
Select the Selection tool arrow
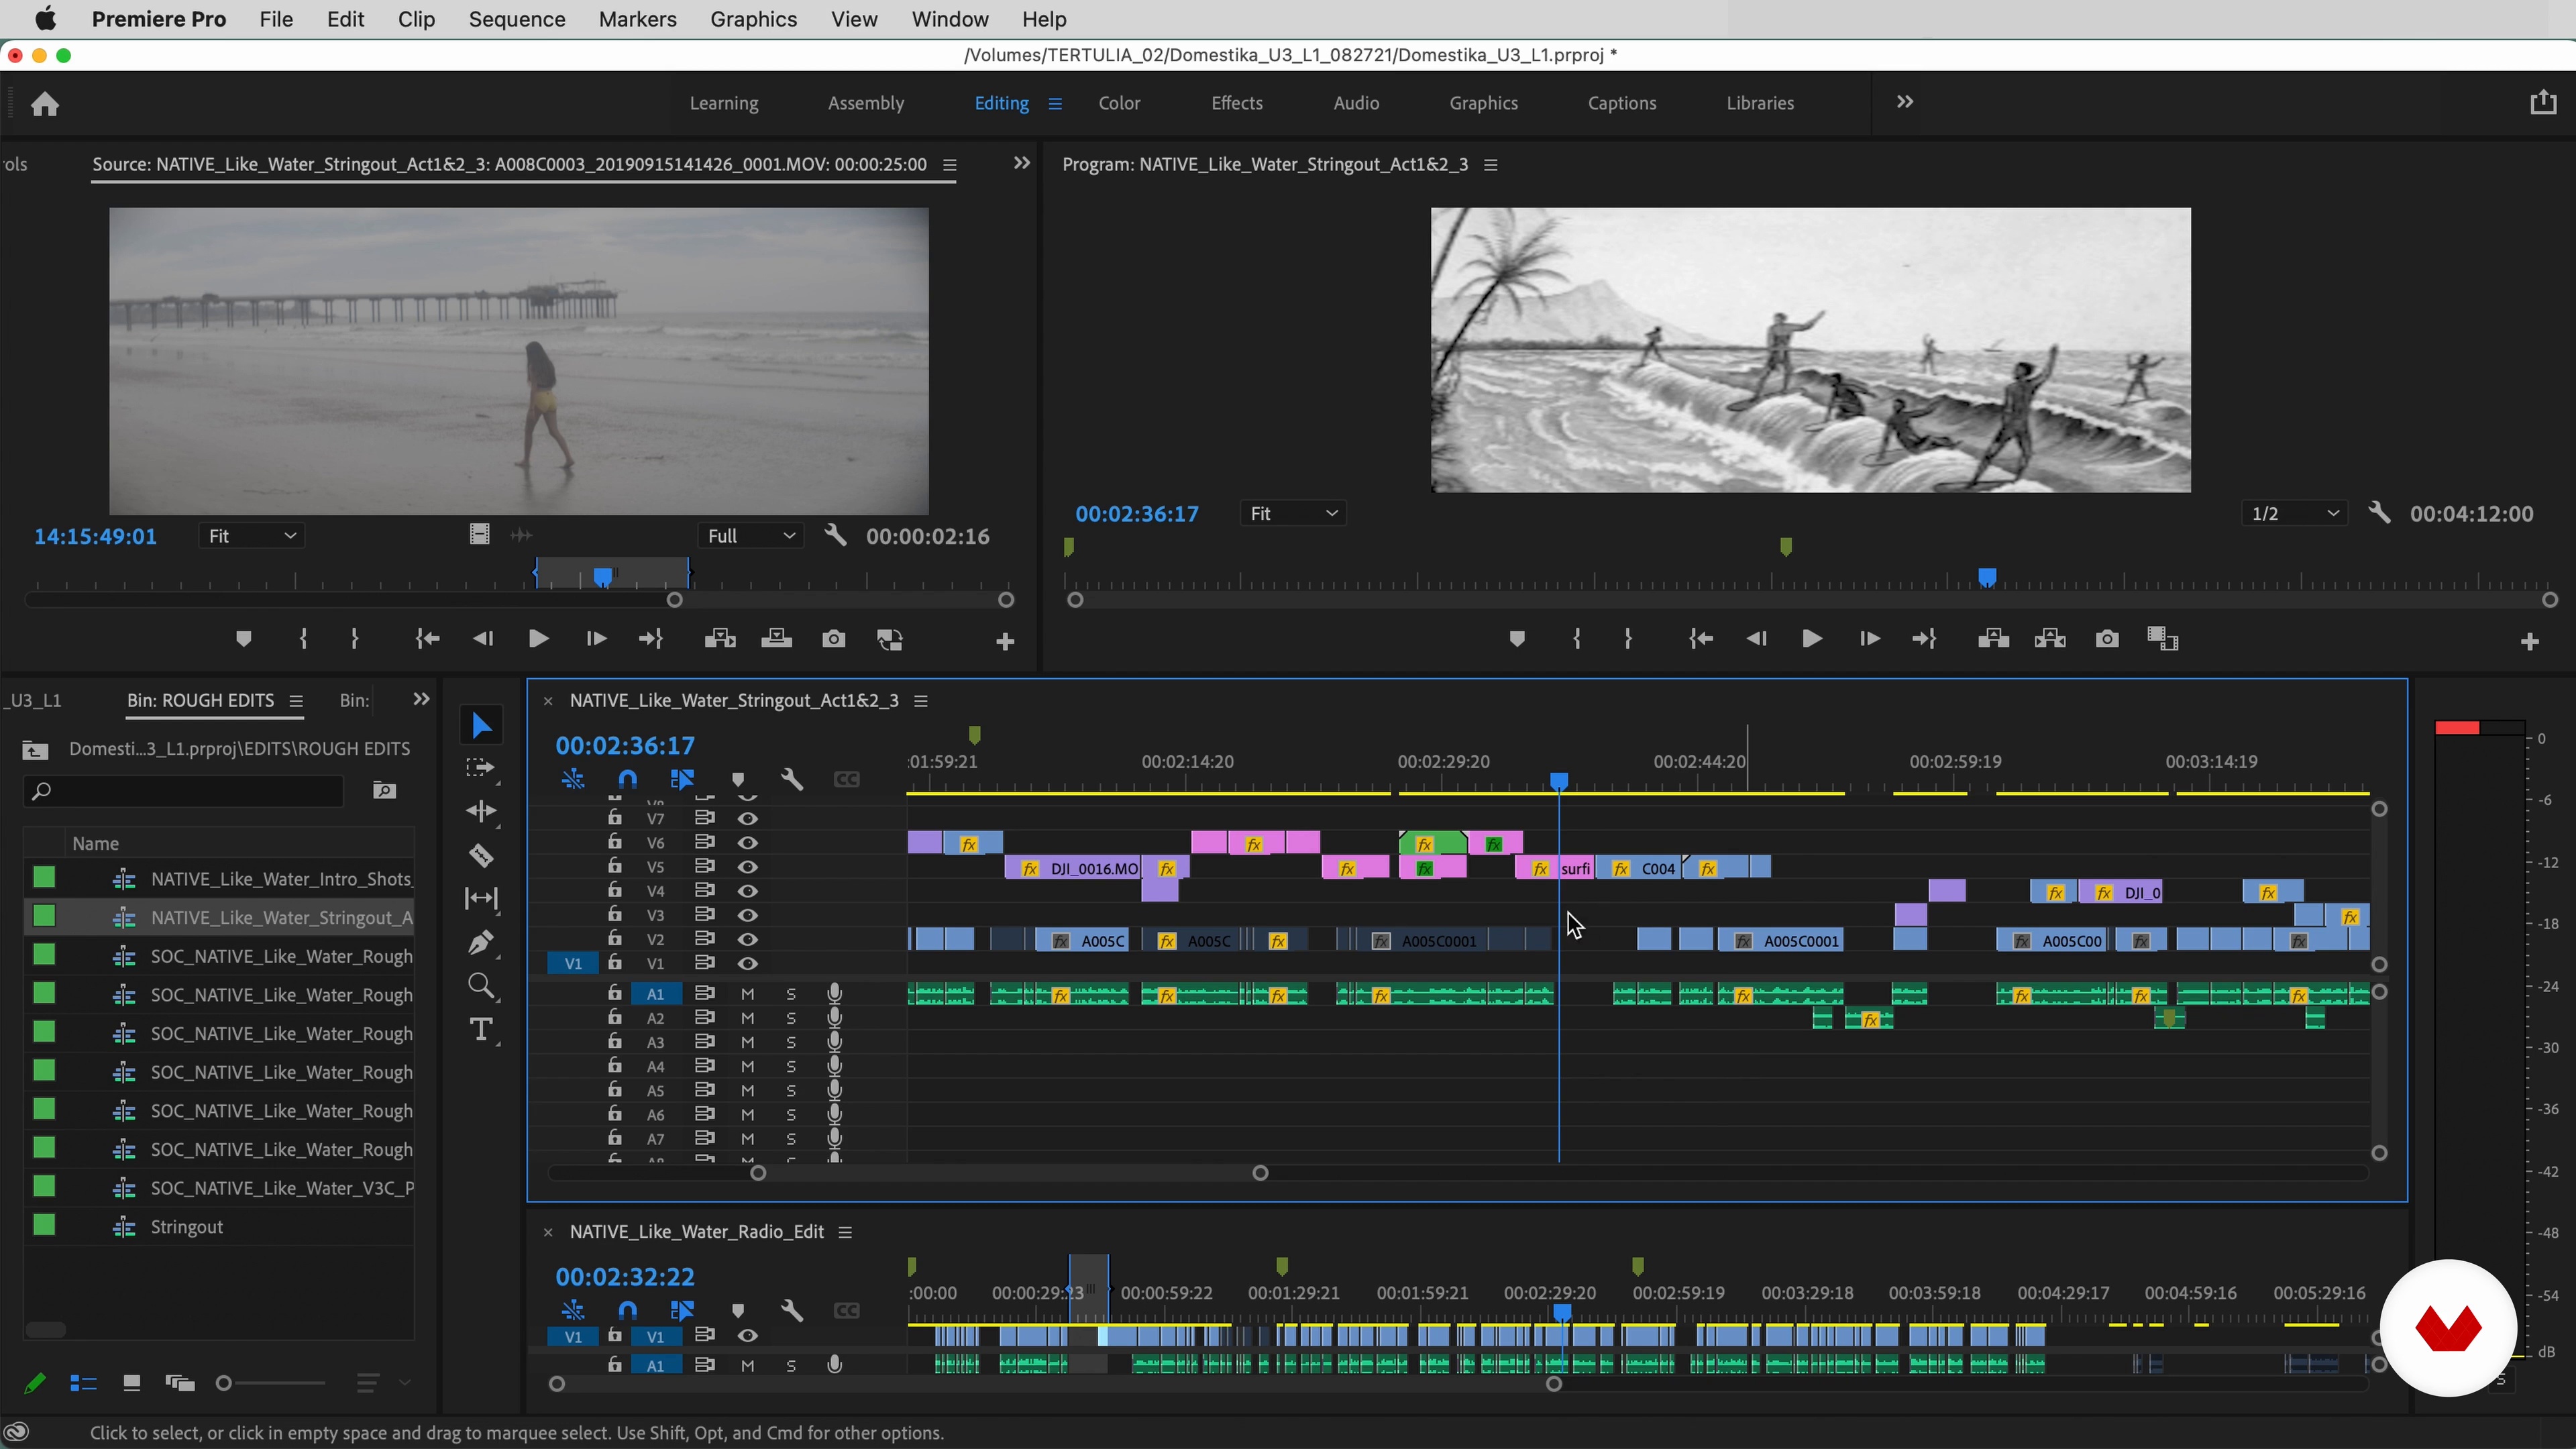tap(481, 725)
